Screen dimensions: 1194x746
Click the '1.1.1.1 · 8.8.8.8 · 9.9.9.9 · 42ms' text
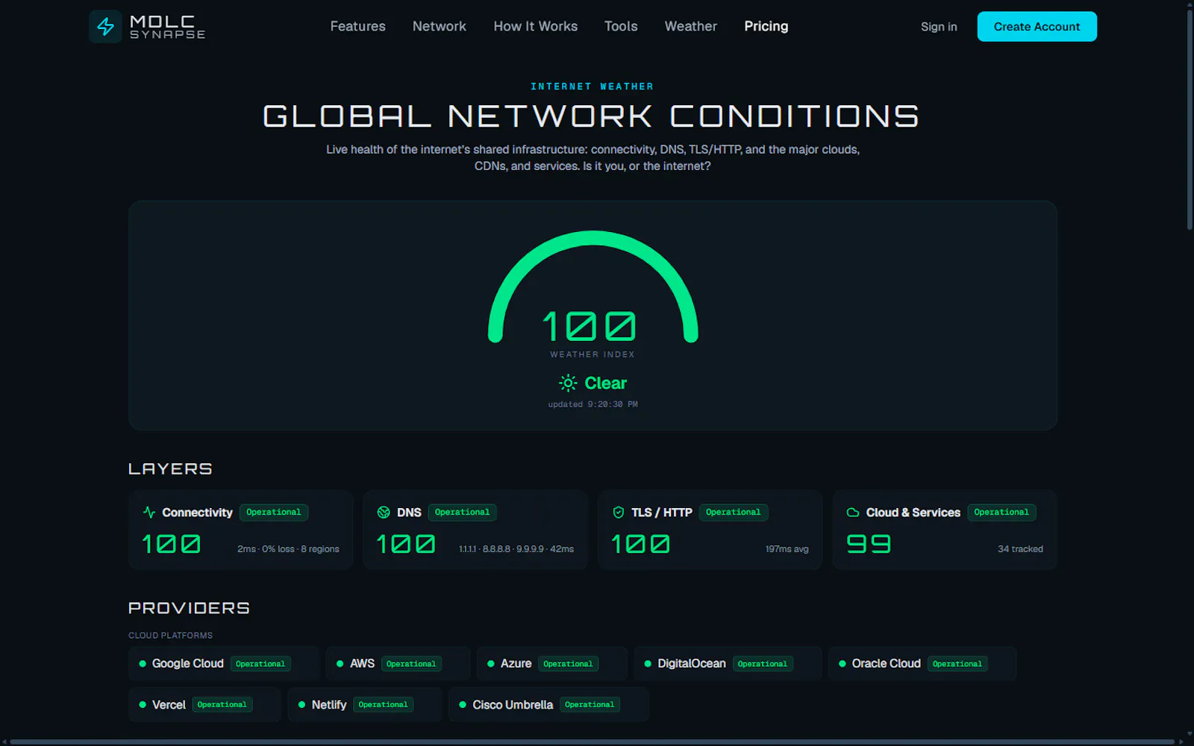[x=516, y=549]
